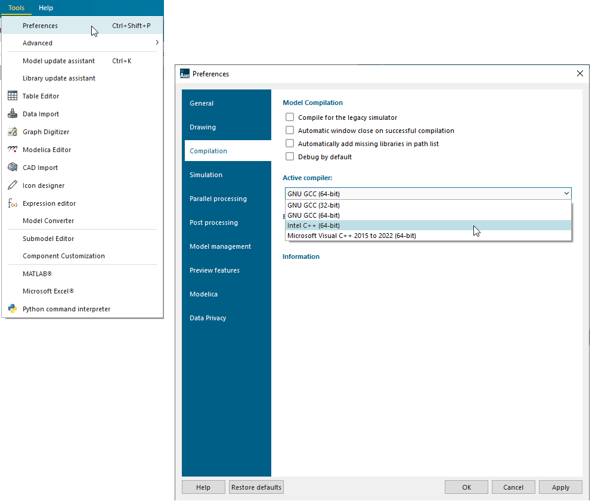Viewport: 595px width, 504px height.
Task: Check Automatic window close on successful compilation
Action: [290, 130]
